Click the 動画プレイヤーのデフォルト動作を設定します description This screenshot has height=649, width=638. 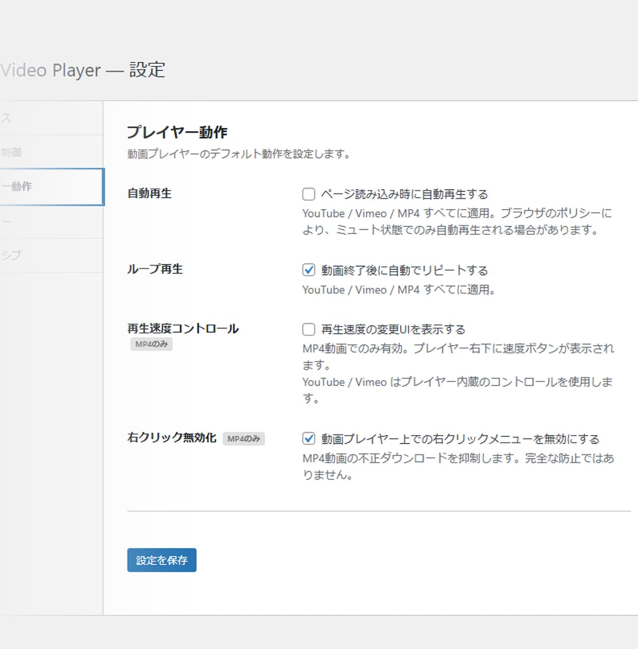point(239,154)
